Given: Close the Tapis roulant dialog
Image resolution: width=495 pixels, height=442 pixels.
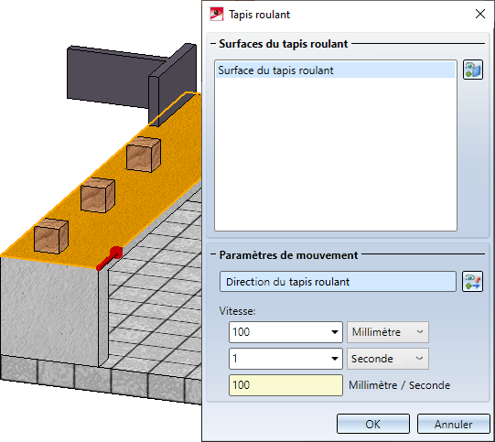Looking at the screenshot, I should tap(480, 14).
